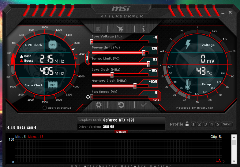240x167 pixels.
Task: Select profile slot 1
Action: (x=193, y=124)
